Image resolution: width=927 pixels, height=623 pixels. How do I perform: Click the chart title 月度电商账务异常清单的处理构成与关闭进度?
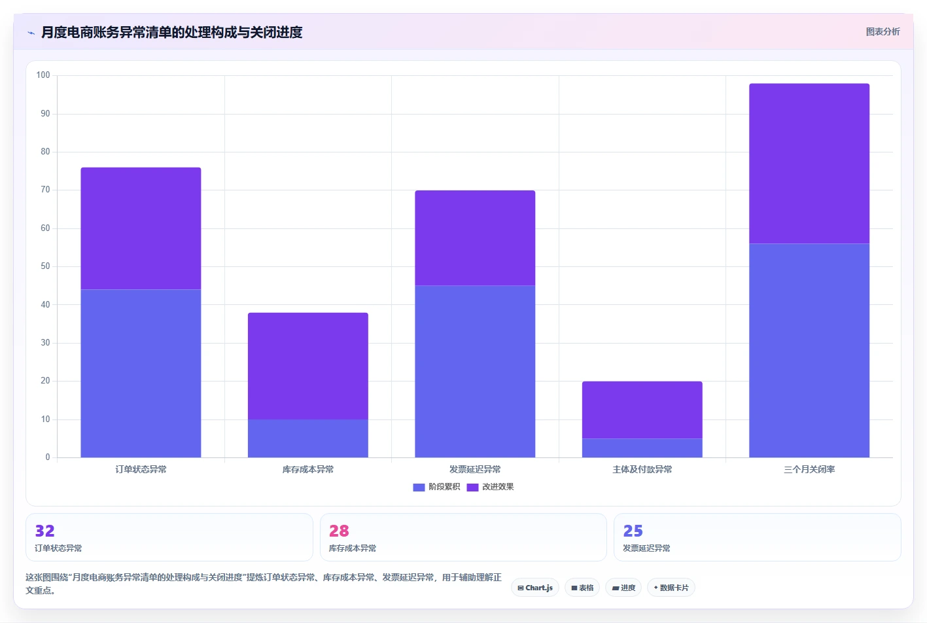click(172, 32)
